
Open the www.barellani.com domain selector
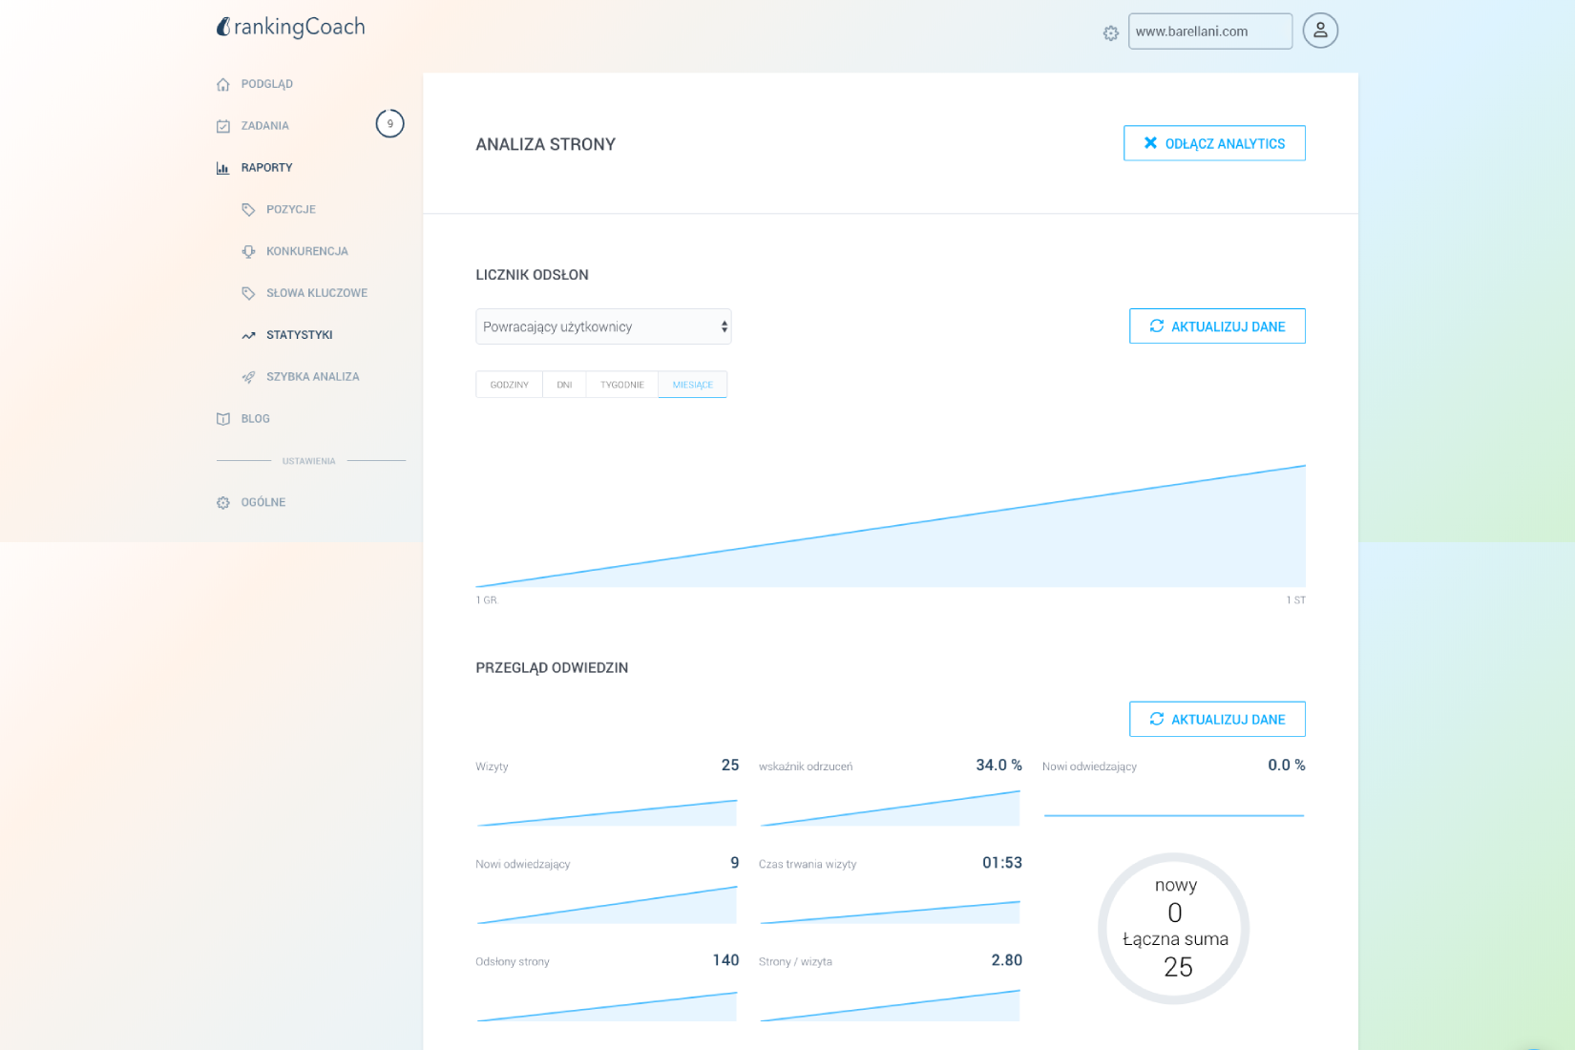(x=1209, y=31)
